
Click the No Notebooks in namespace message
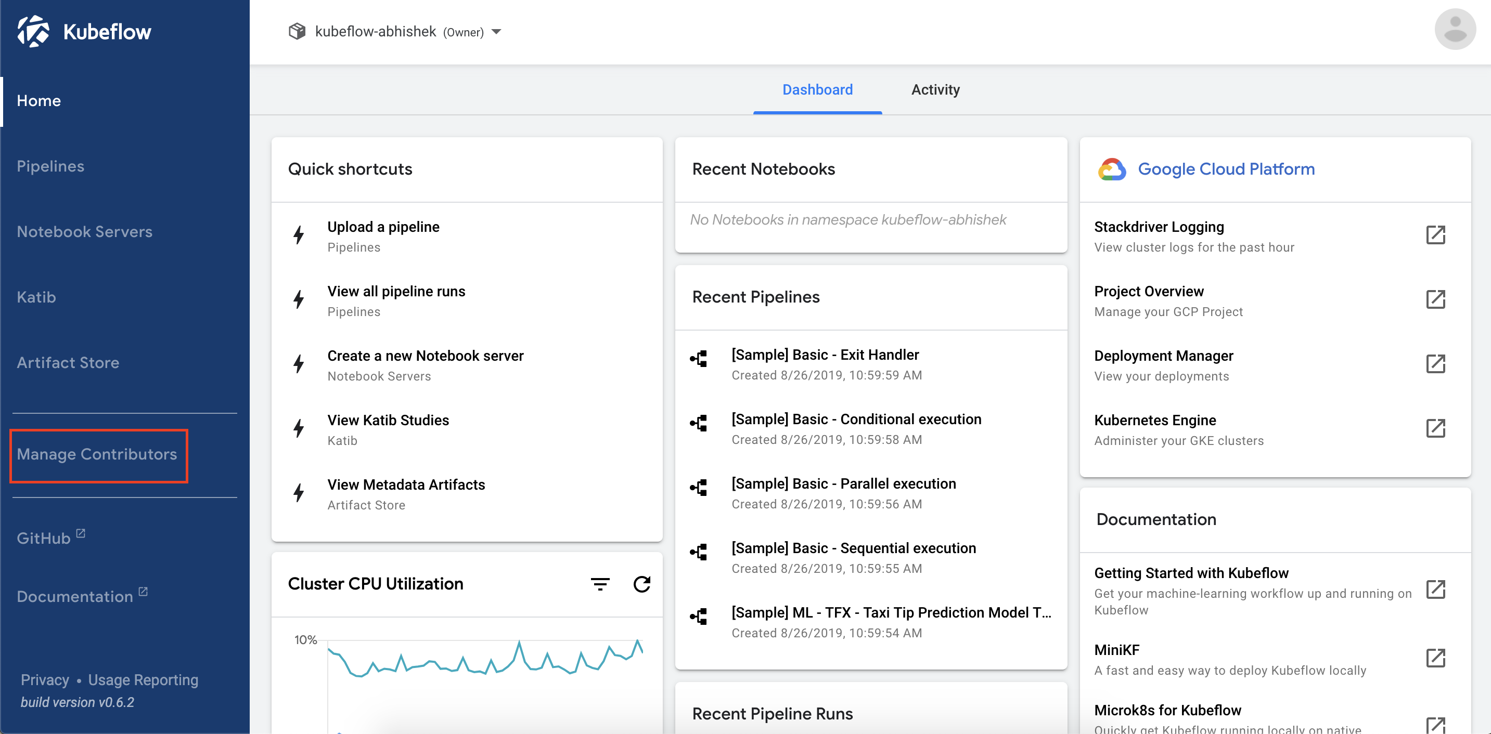848,220
